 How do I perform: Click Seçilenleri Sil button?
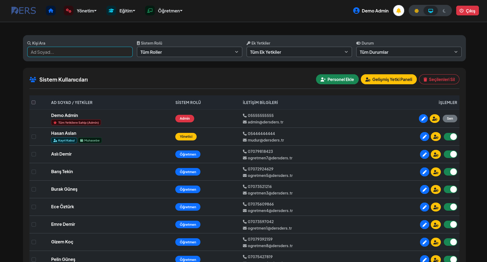coord(439,79)
